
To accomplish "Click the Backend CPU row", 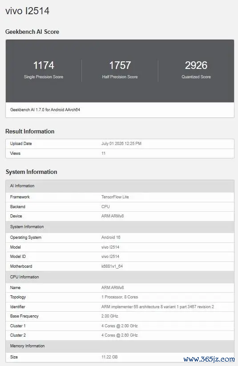I will [120, 207].
